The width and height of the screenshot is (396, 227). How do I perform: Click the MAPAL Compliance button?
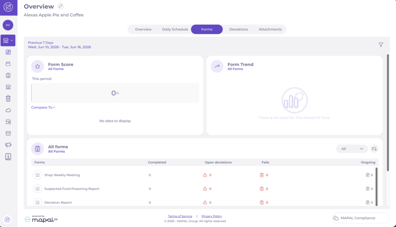tap(361, 218)
